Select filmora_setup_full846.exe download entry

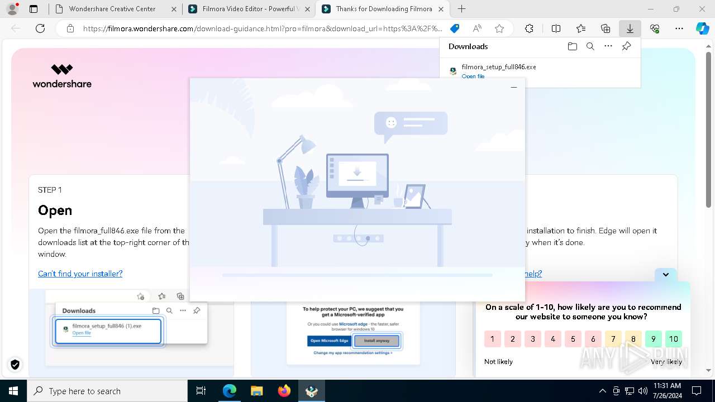[x=540, y=71]
